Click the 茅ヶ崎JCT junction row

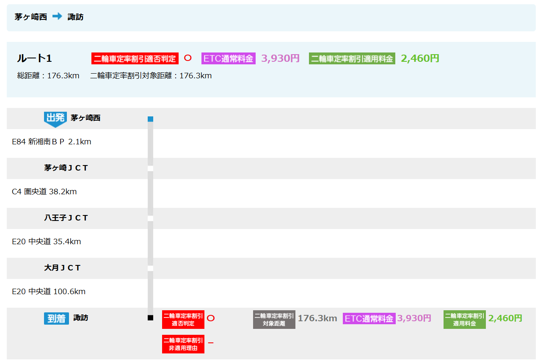[66, 168]
